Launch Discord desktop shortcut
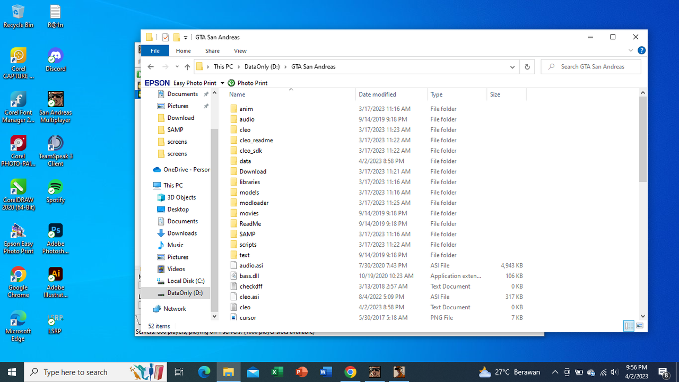Viewport: 679px width, 382px height. 55,59
